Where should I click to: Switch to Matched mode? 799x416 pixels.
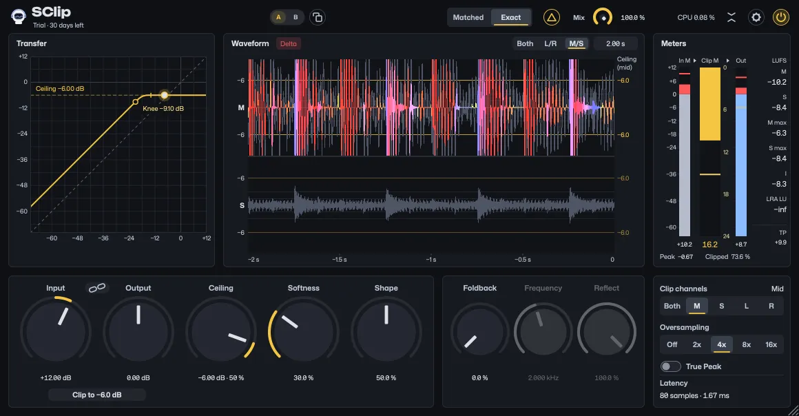click(468, 17)
